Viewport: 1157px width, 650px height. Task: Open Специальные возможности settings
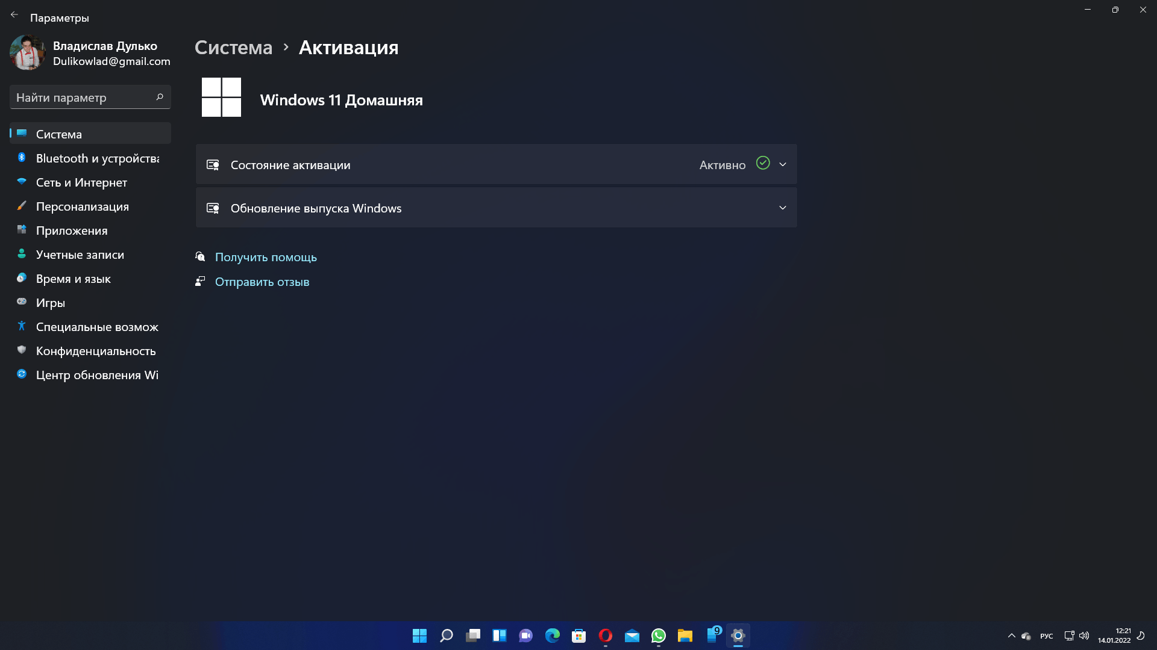point(90,326)
